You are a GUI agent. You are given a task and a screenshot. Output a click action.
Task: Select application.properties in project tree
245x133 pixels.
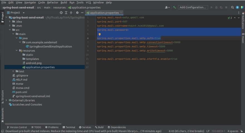[x=38, y=67]
